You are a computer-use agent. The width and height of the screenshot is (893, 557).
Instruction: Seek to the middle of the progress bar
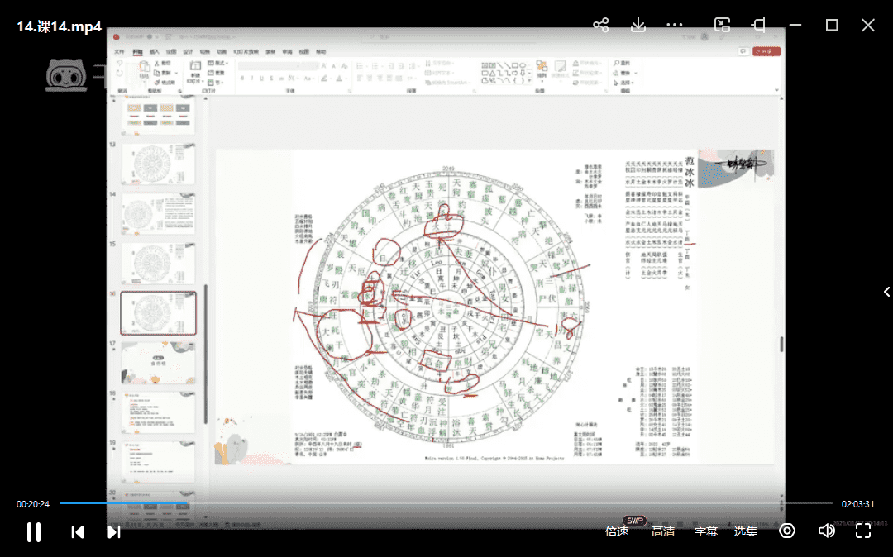446,503
